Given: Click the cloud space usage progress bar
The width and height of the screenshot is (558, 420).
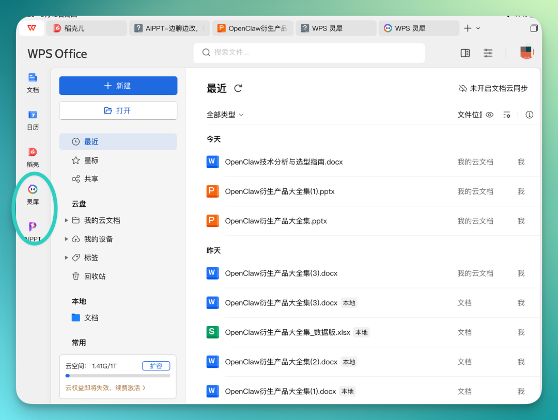Looking at the screenshot, I should click(118, 376).
